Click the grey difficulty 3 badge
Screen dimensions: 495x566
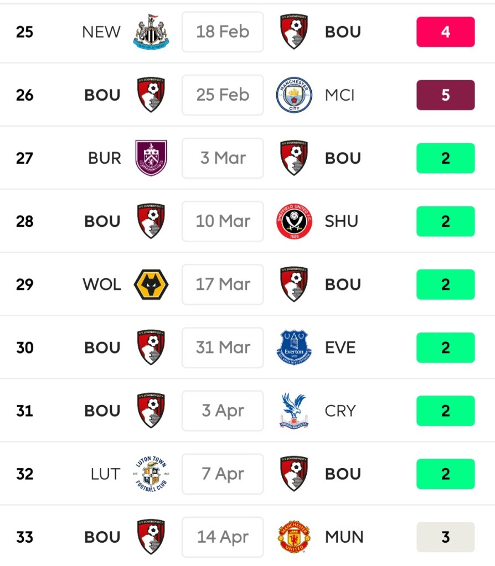coord(445,537)
